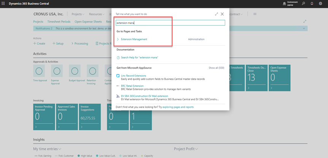Open Approved Sales Invoices tile

coord(67,117)
